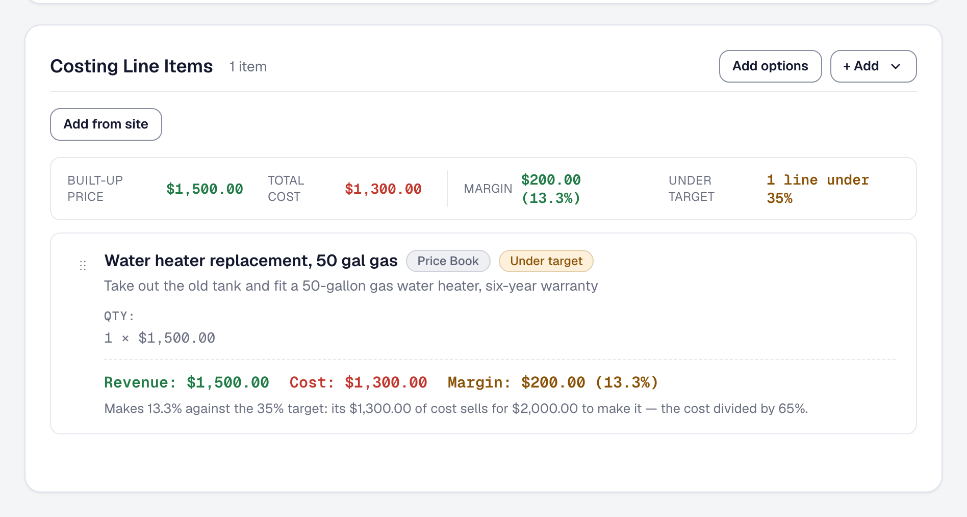Click the quantity line 1 × $1,500.00
The image size is (967, 517).
pyautogui.click(x=160, y=338)
